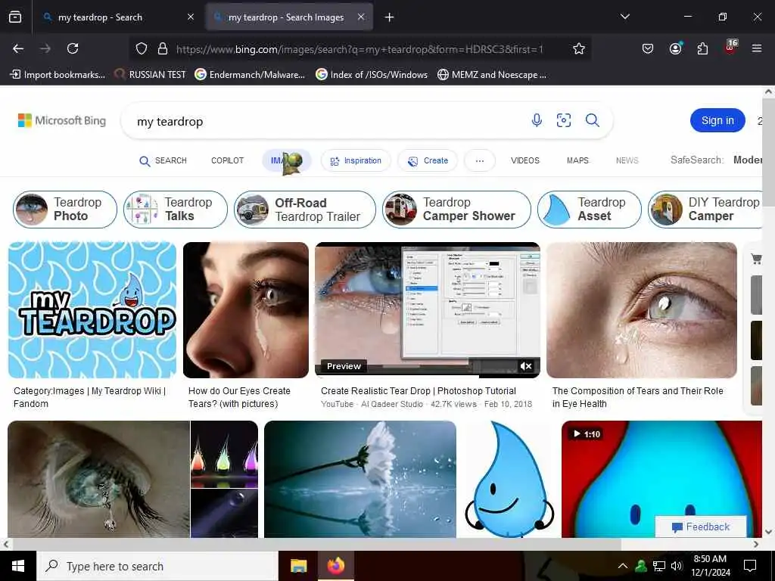This screenshot has width=775, height=581.
Task: Open MAPS results tab
Action: pyautogui.click(x=577, y=160)
